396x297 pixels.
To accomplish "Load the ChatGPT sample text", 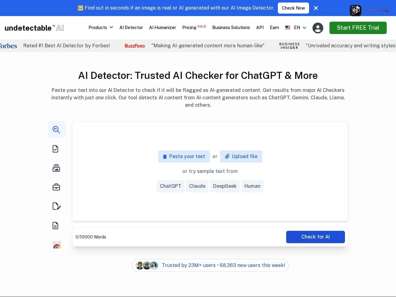I will [x=170, y=186].
